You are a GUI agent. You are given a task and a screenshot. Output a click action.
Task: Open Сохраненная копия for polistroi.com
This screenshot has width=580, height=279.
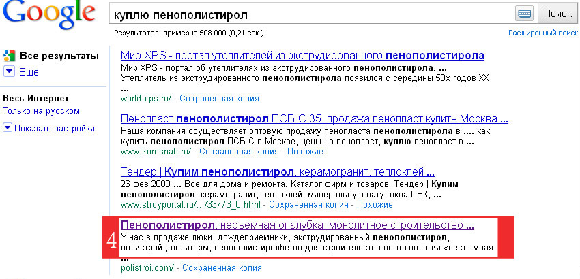pyautogui.click(x=222, y=268)
